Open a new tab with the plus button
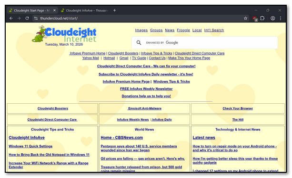The image size is (292, 178). point(114,10)
